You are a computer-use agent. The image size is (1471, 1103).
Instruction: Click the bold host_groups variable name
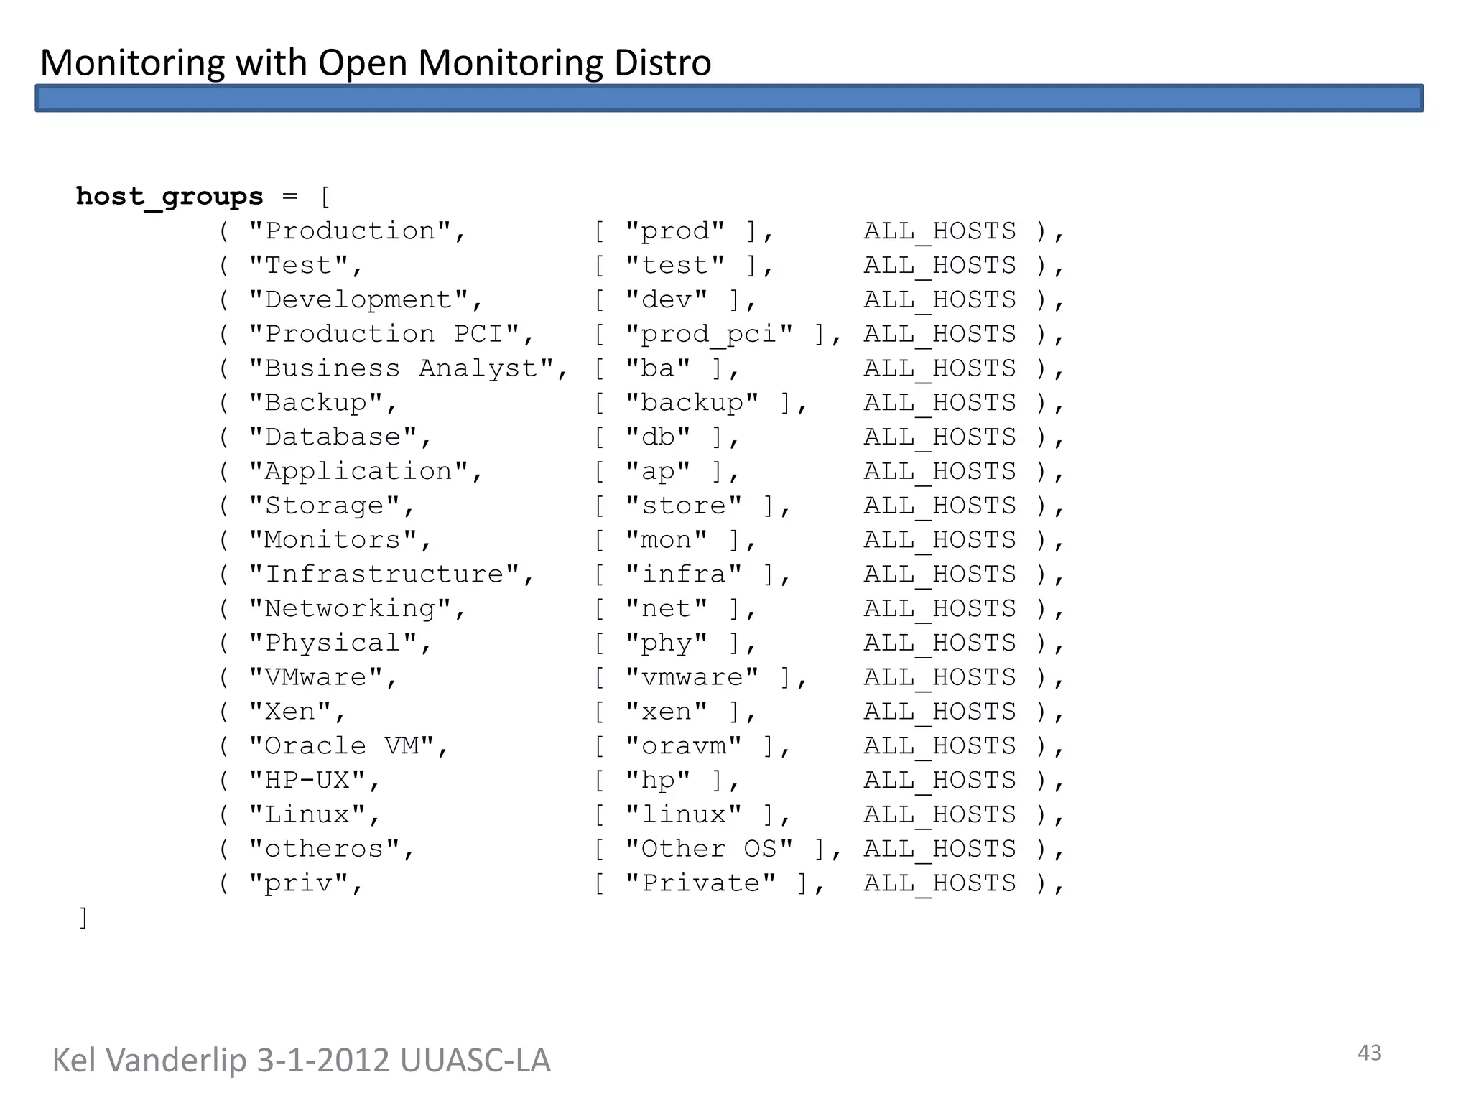[x=170, y=196]
